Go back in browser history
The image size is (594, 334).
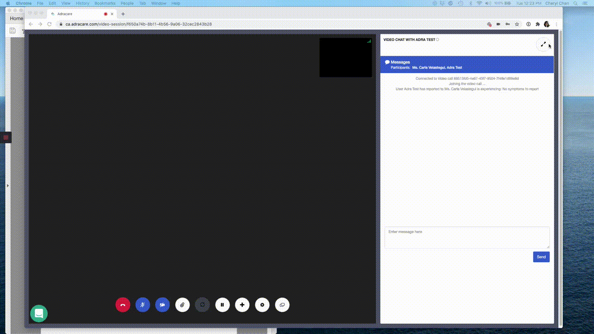tap(31, 24)
